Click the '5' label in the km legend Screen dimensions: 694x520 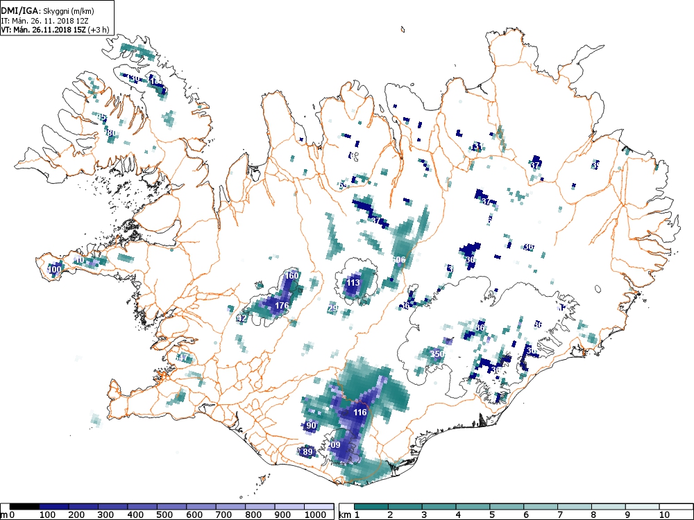pyautogui.click(x=492, y=514)
